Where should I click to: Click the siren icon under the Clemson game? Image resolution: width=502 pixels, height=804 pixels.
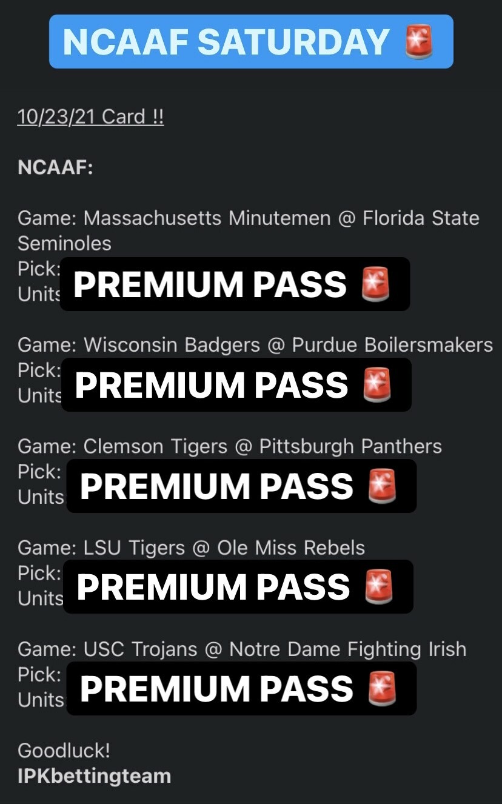pyautogui.click(x=383, y=486)
